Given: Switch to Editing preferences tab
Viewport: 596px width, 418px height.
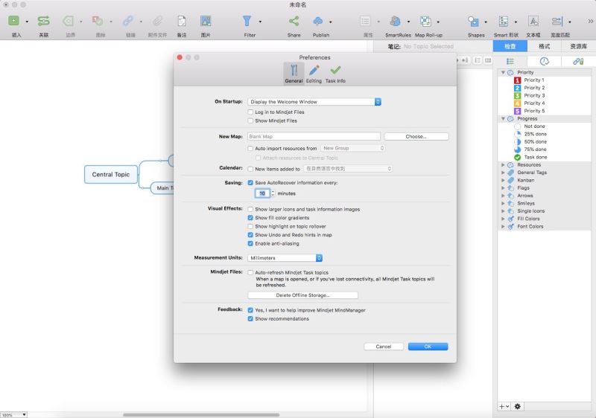Looking at the screenshot, I should (x=314, y=74).
